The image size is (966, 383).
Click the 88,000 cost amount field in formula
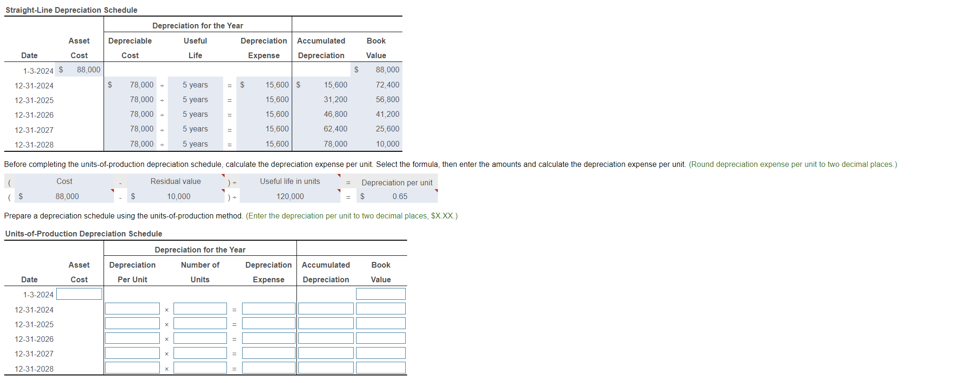64,196
